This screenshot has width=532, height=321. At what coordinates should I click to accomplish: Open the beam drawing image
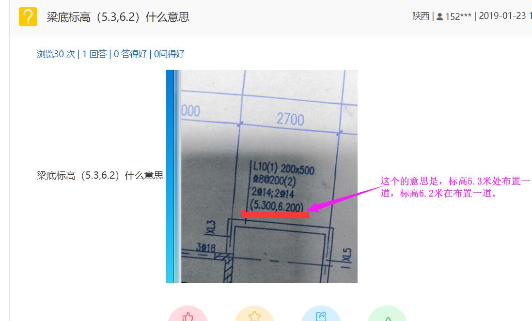262,176
